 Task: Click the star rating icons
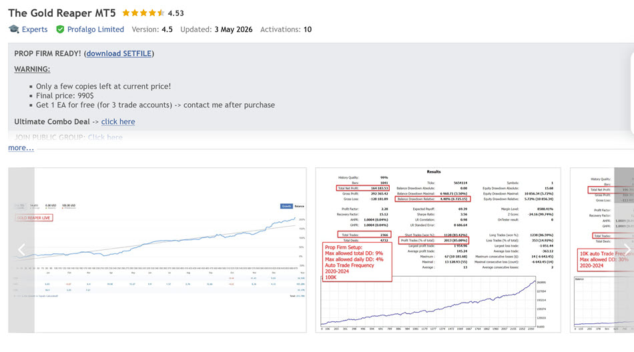point(143,13)
